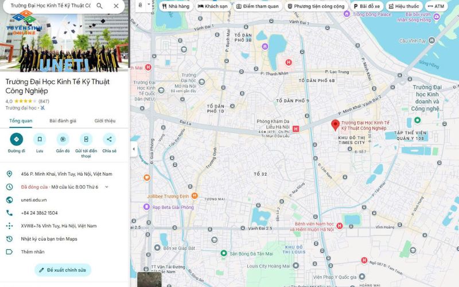Copy plus code XVW8+76 Vĩnh Tuy
Image resolution: width=459 pixels, height=287 pixels.
coord(59,226)
